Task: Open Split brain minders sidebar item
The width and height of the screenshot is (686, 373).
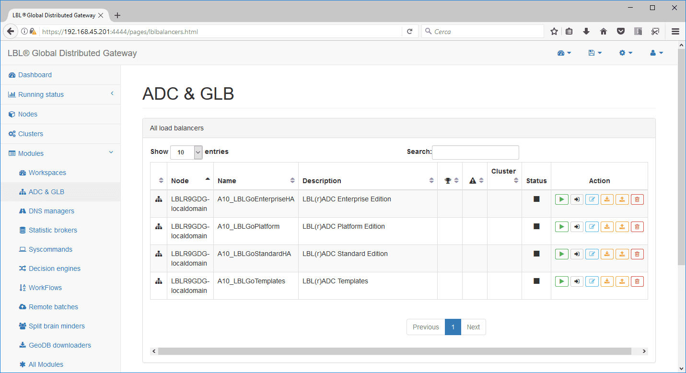Action: [x=60, y=326]
